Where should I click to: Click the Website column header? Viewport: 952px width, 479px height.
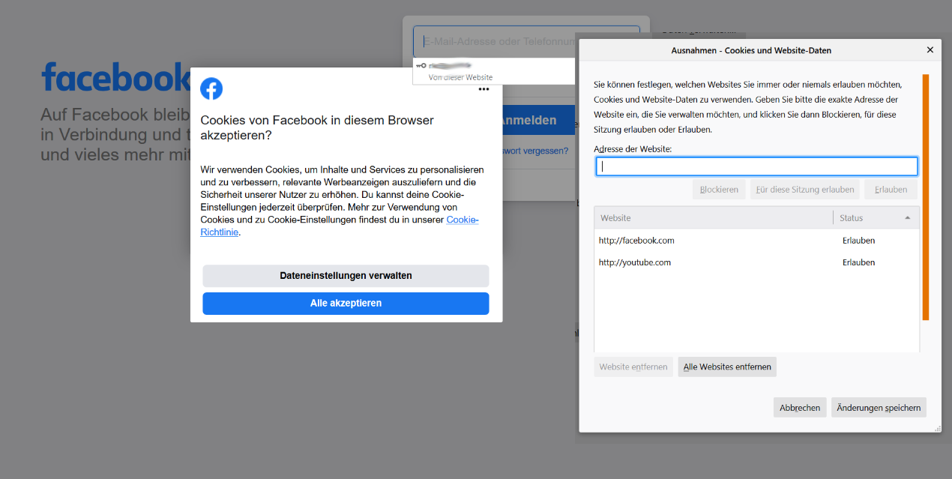[714, 218]
